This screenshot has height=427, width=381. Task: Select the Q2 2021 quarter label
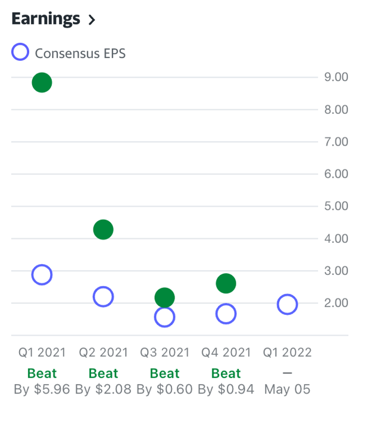tap(103, 352)
